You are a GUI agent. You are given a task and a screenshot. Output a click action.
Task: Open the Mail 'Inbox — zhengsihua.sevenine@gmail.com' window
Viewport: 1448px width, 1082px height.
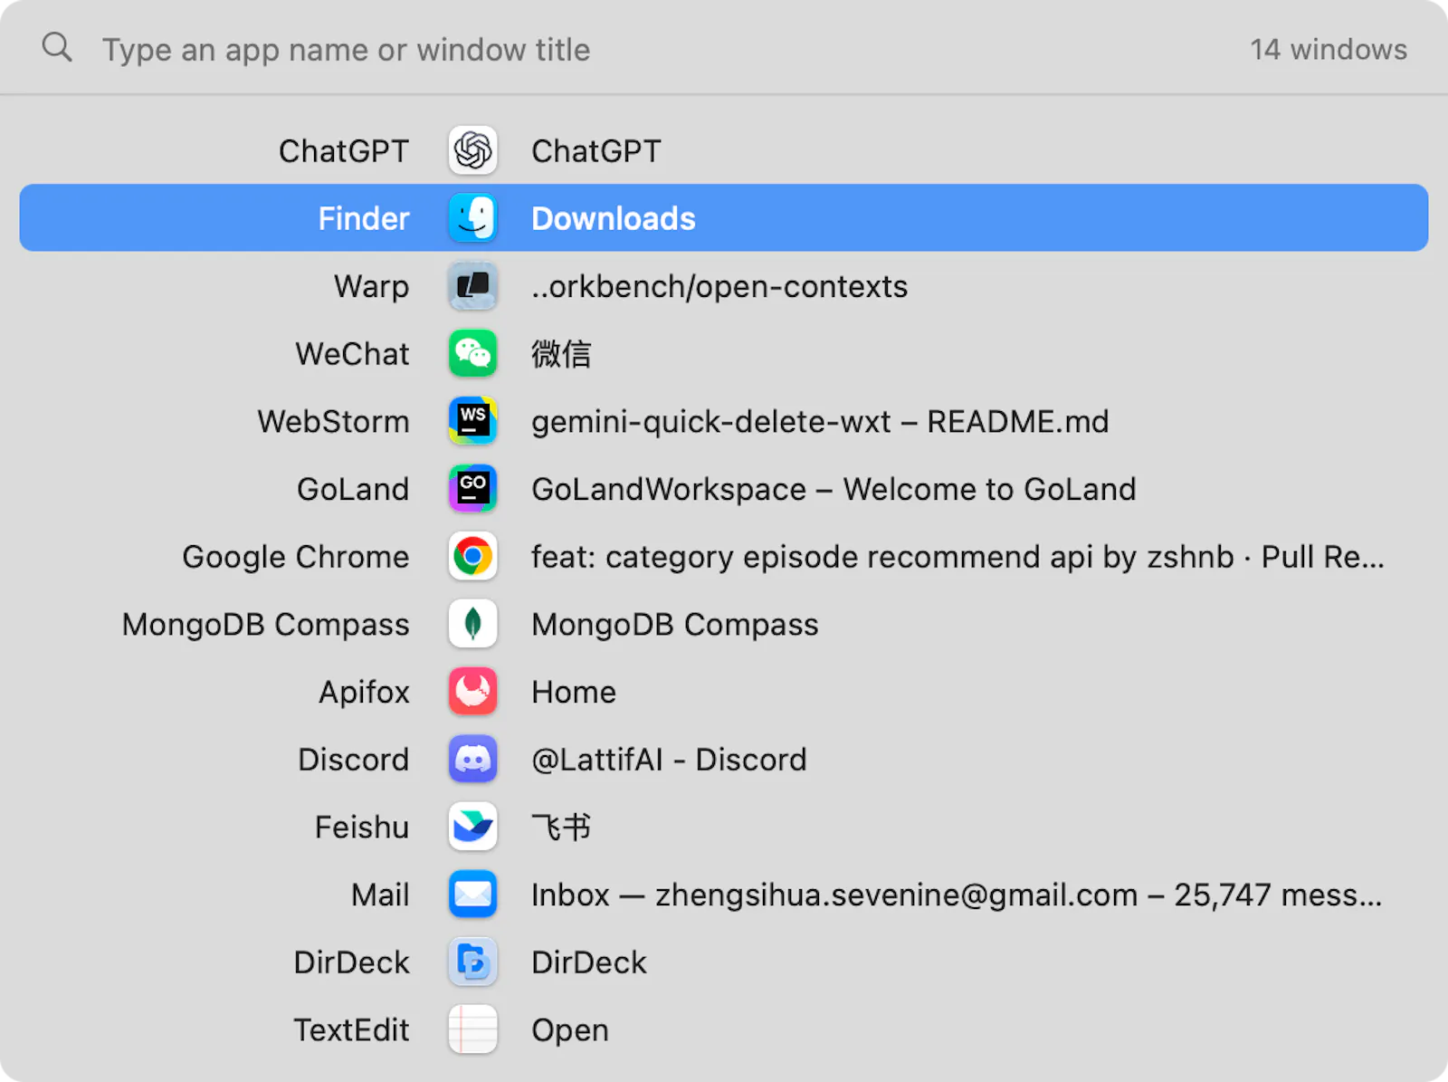point(957,895)
